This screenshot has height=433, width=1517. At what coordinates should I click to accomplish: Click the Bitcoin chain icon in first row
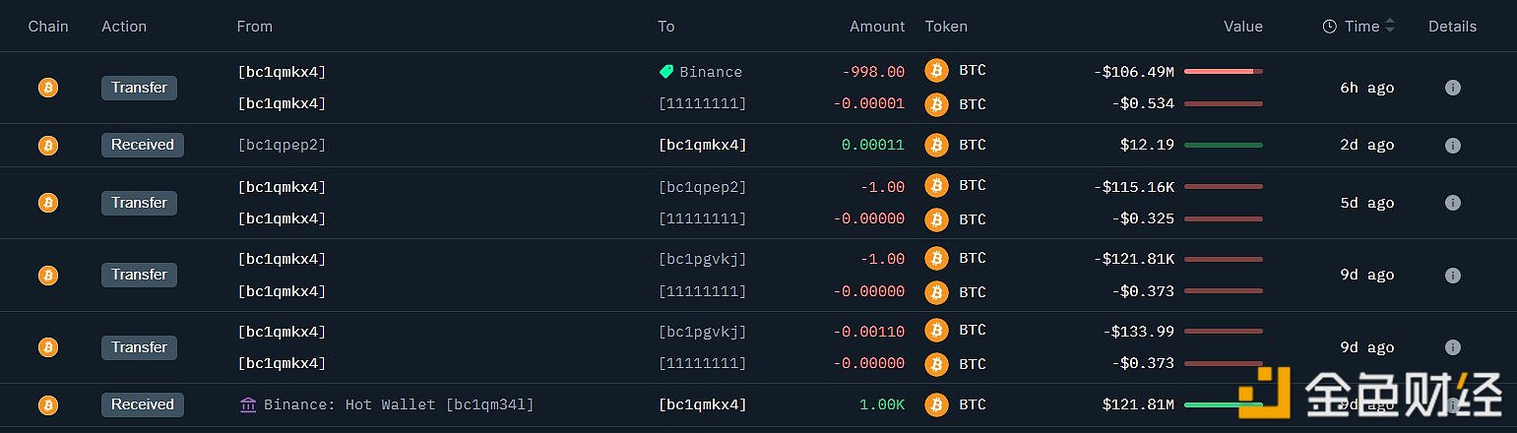[47, 88]
